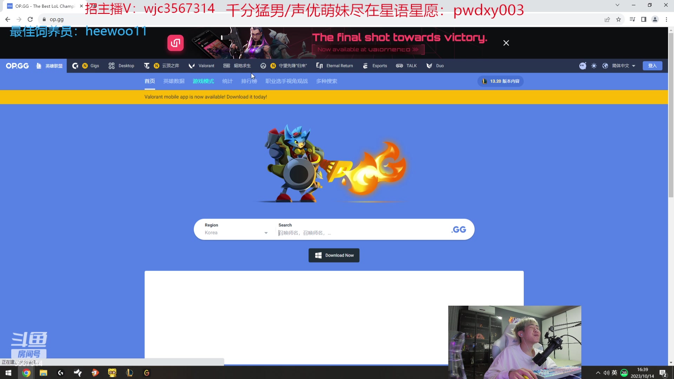The width and height of the screenshot is (674, 379).
Task: Select the 统计 tab
Action: (227, 81)
